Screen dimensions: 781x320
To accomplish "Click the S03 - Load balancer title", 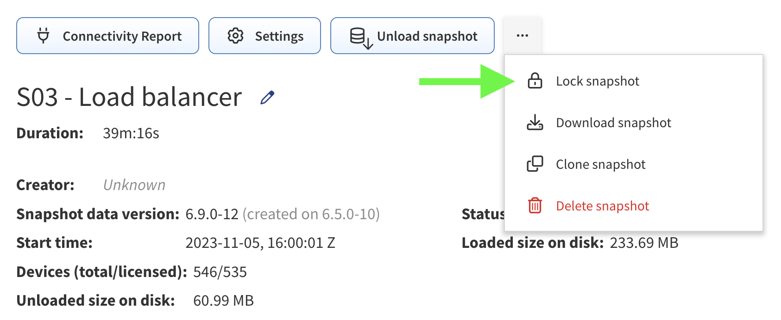I will 129,97.
